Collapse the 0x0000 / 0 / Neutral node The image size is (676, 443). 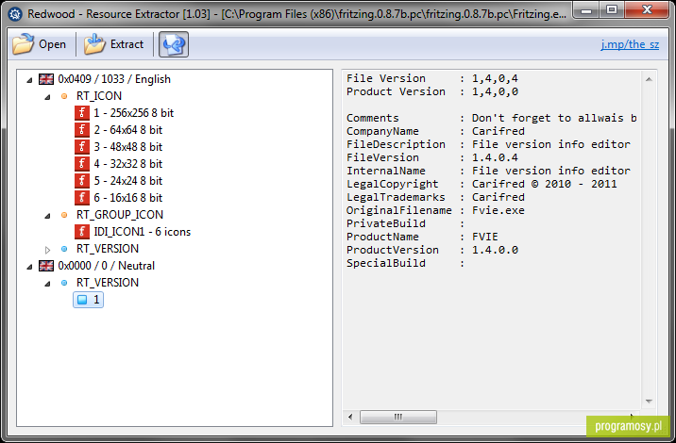(x=29, y=267)
